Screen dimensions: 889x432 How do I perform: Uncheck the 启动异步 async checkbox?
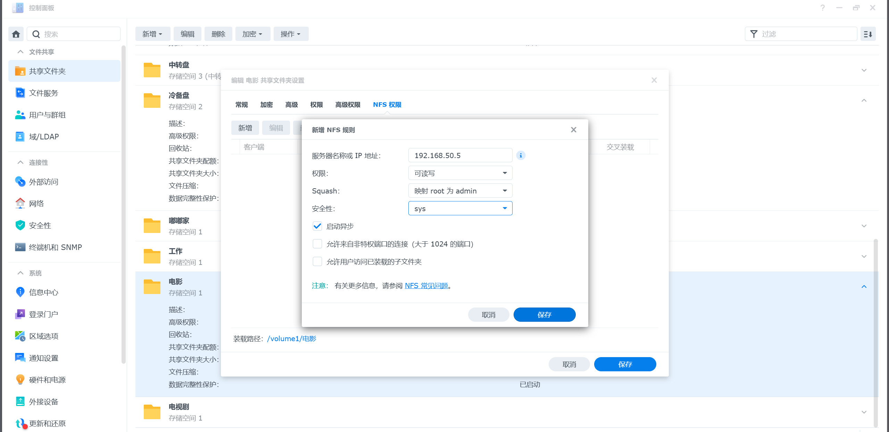(317, 226)
